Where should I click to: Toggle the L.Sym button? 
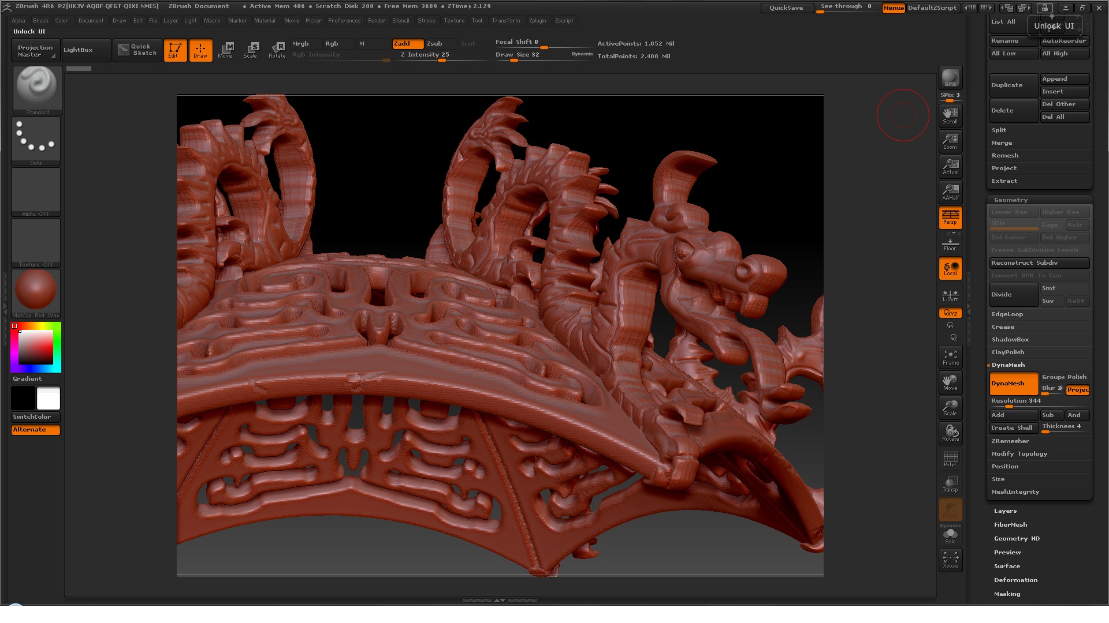[950, 295]
